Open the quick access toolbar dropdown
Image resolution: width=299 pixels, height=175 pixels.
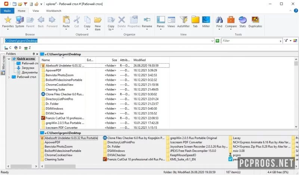(x=41, y=4)
